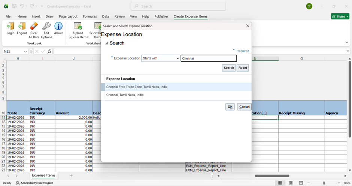The image size is (352, 186).
Task: Click the Save icon in the title bar
Action: [14, 6]
